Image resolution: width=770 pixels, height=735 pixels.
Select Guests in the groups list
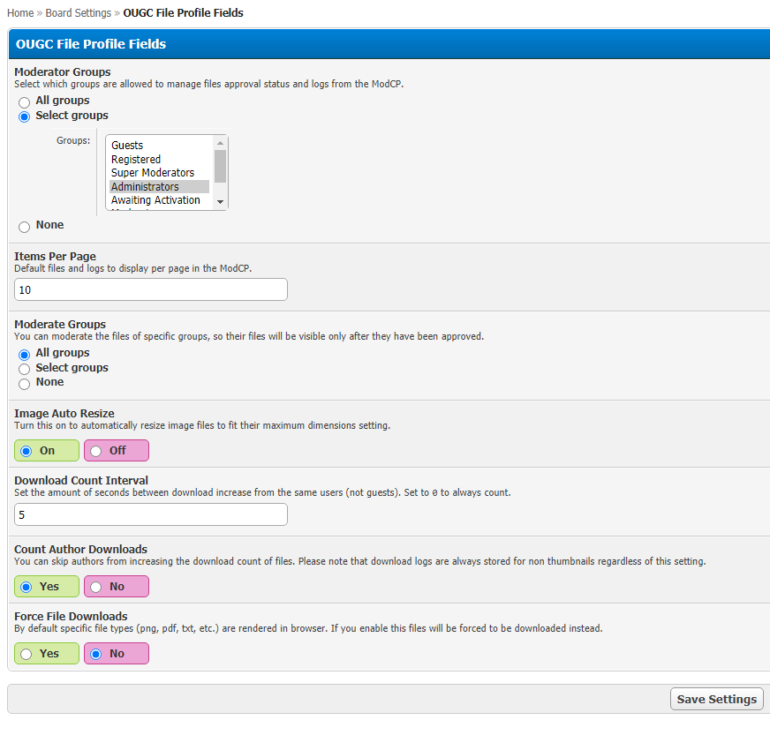pos(127,146)
